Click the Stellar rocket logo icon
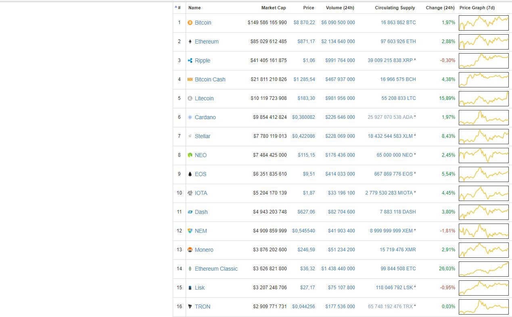512x317 pixels. pos(190,136)
